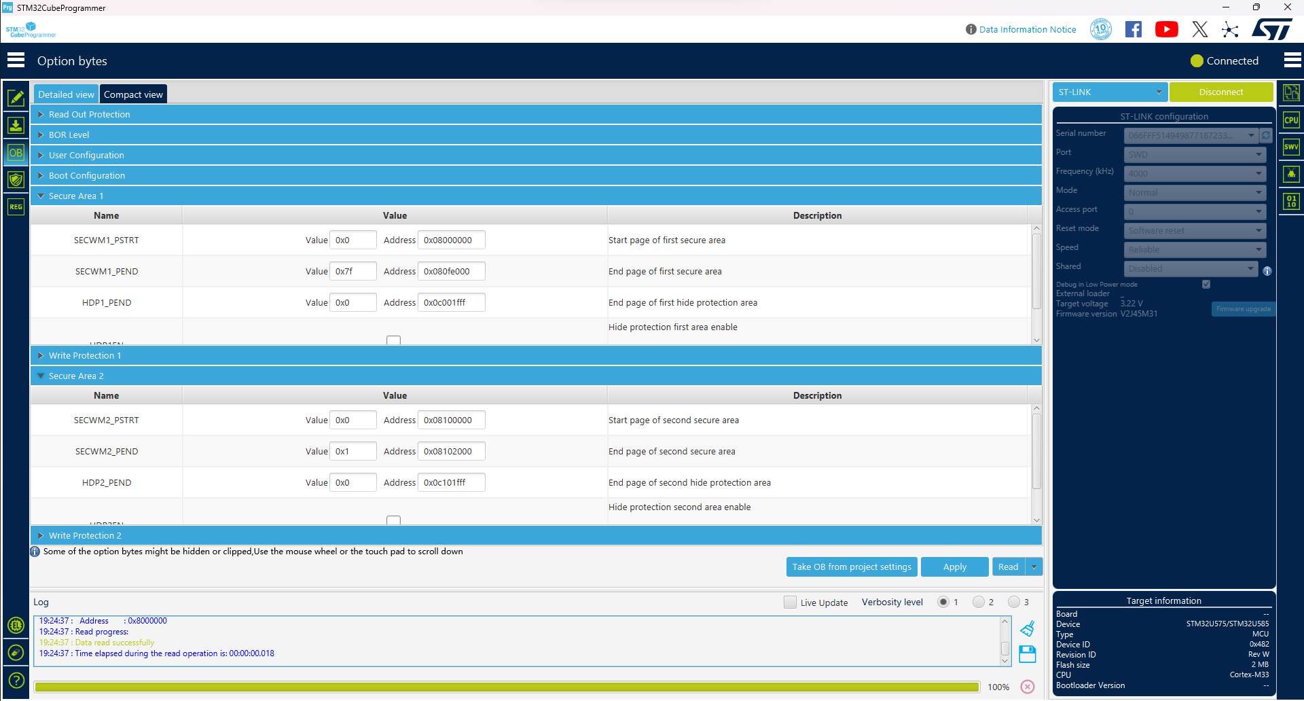Open the REG register viewer
The image size is (1304, 701).
click(x=16, y=206)
